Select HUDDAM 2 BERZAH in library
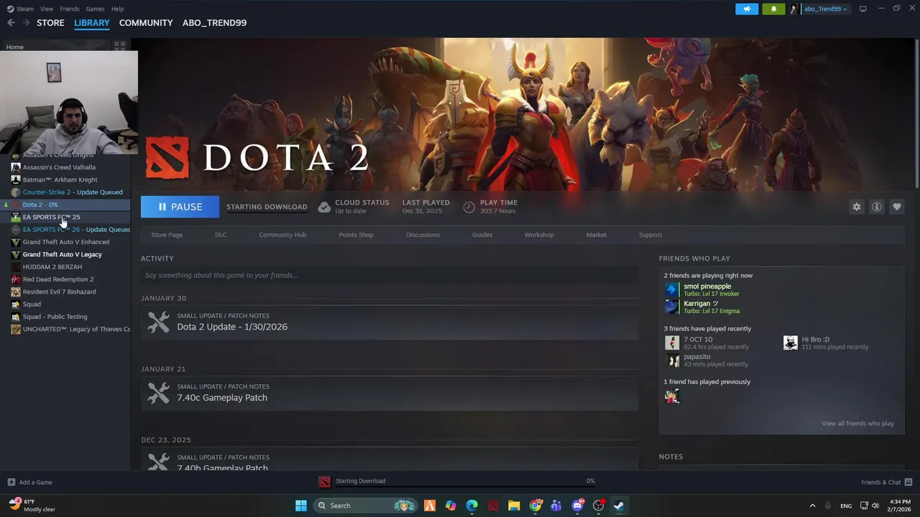Screen dimensions: 920x517 [x=52, y=267]
